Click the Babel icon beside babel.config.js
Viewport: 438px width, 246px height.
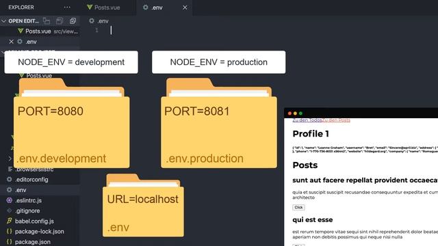(9, 221)
